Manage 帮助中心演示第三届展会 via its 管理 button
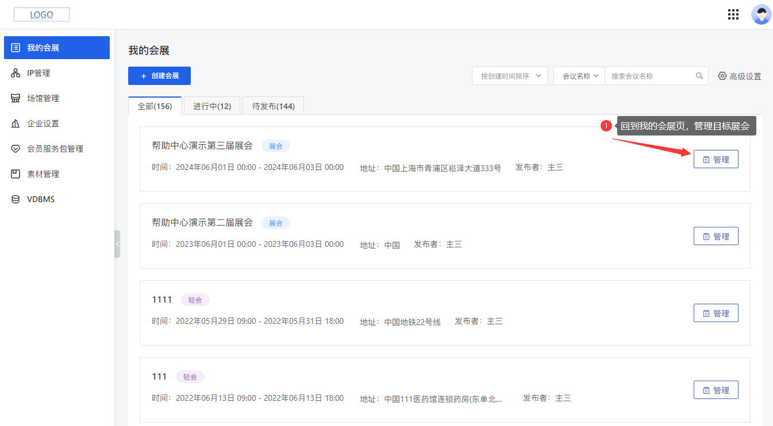The width and height of the screenshot is (773, 426). pos(716,158)
